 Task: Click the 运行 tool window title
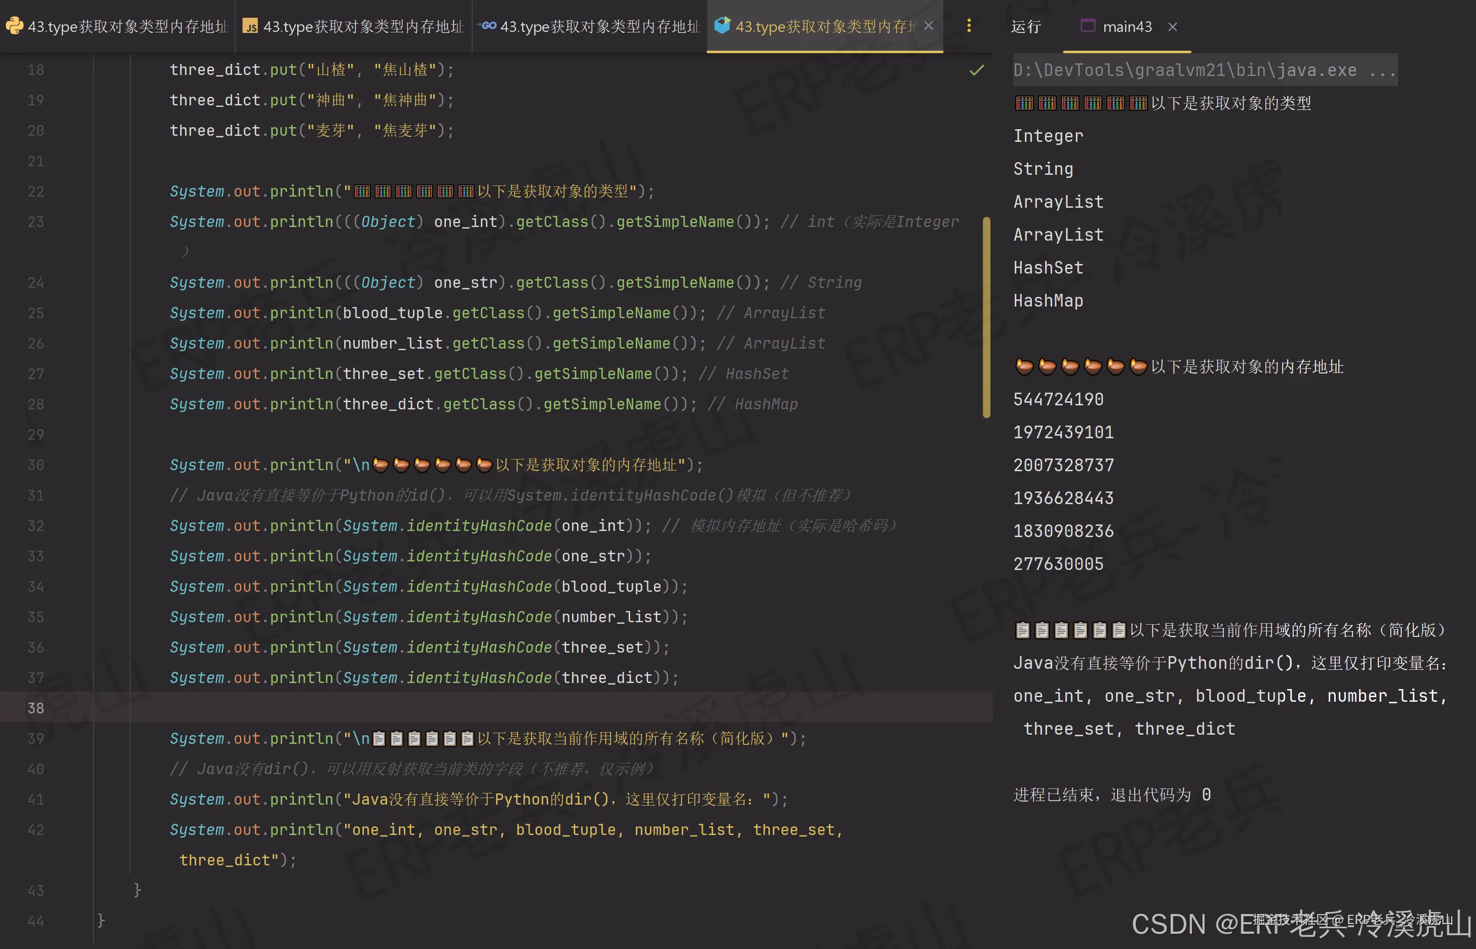pos(1025,26)
